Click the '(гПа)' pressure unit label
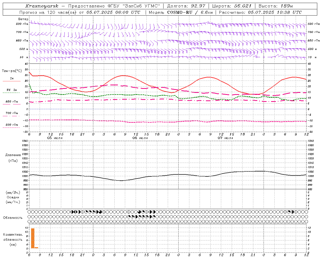This screenshot has height=257, width=321. click(x=13, y=161)
